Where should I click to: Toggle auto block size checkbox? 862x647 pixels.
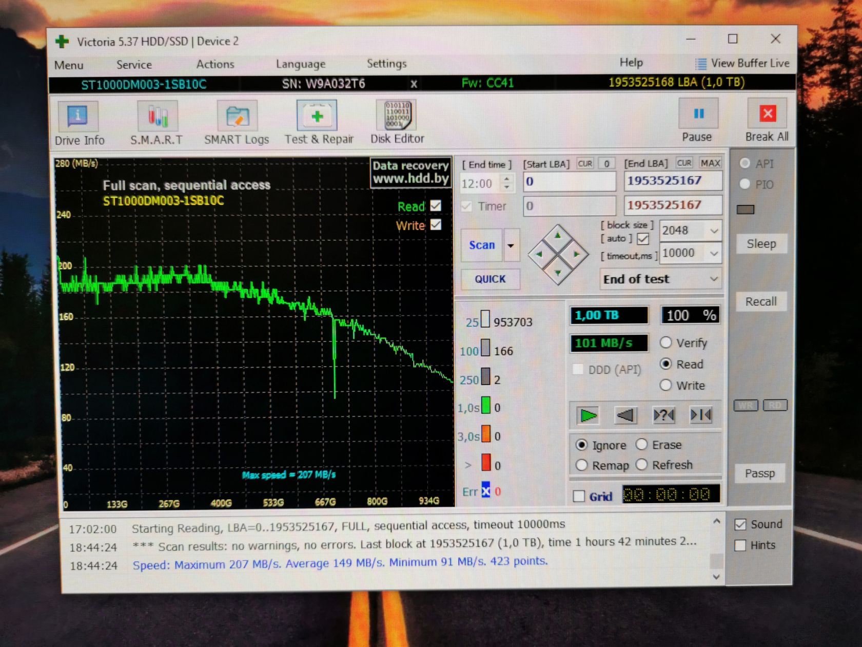tap(643, 239)
